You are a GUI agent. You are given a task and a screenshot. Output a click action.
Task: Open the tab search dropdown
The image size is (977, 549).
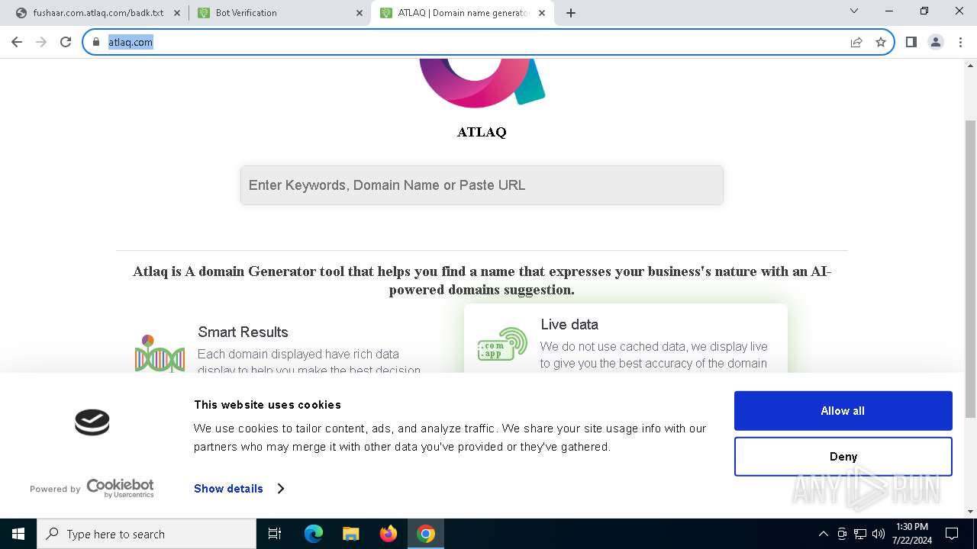(x=854, y=11)
